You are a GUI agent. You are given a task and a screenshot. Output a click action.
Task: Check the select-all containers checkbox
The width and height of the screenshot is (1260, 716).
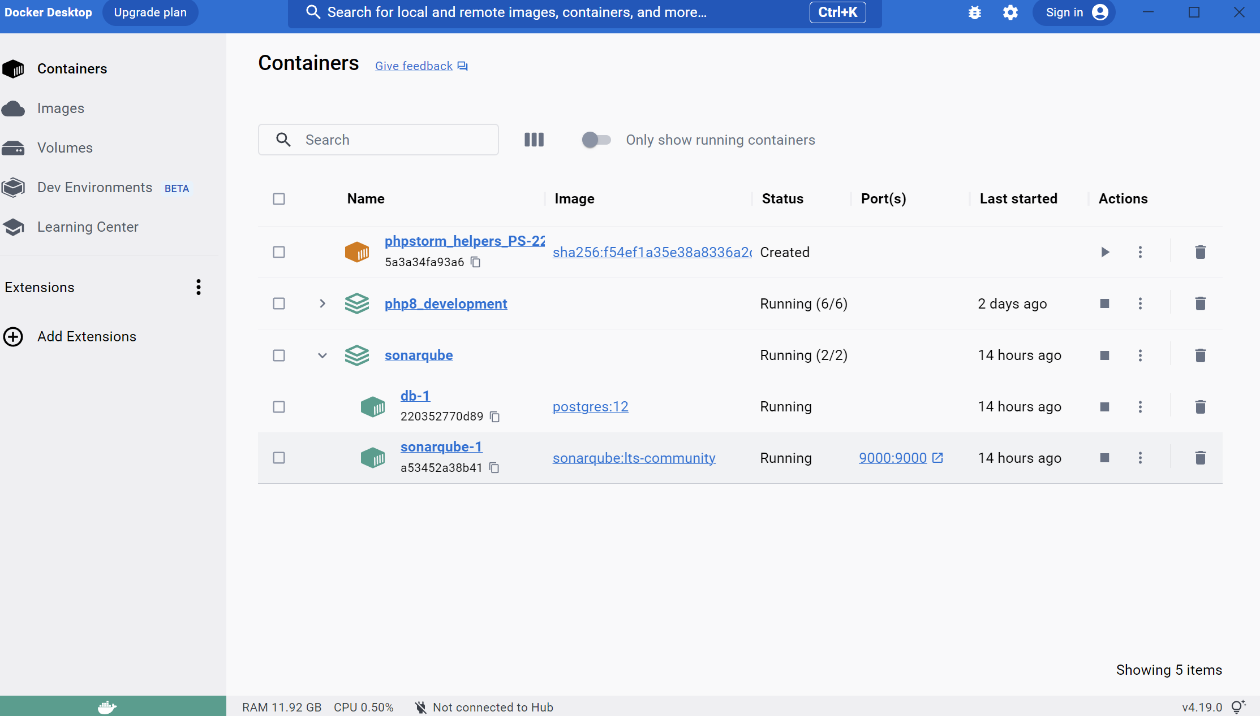tap(279, 199)
